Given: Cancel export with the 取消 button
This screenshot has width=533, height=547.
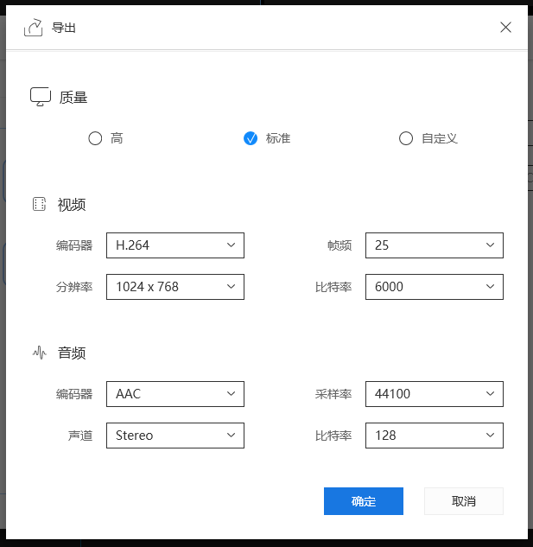Looking at the screenshot, I should point(464,501).
